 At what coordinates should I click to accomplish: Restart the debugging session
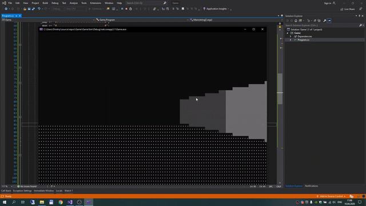(x=130, y=9)
